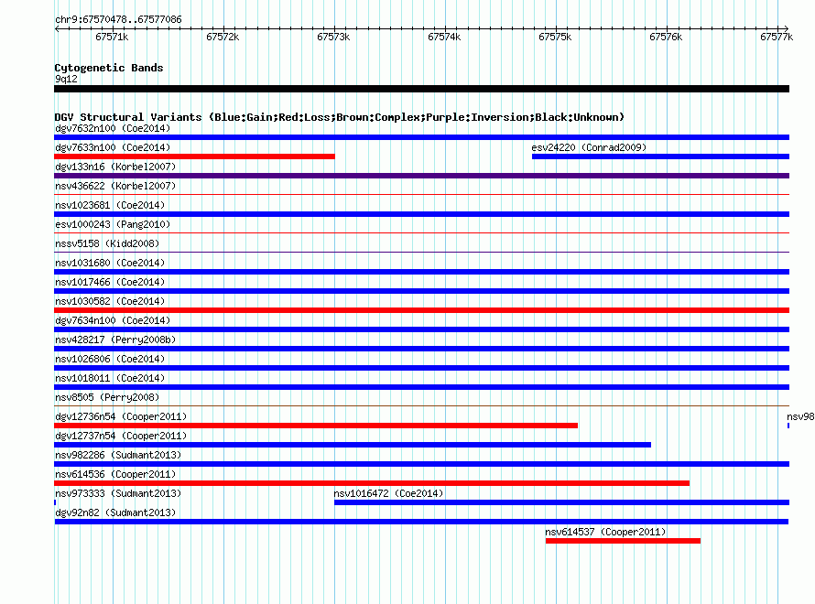Click the Cytogenetic Bands track title
Viewport: 815px width, 604px height.
[109, 68]
